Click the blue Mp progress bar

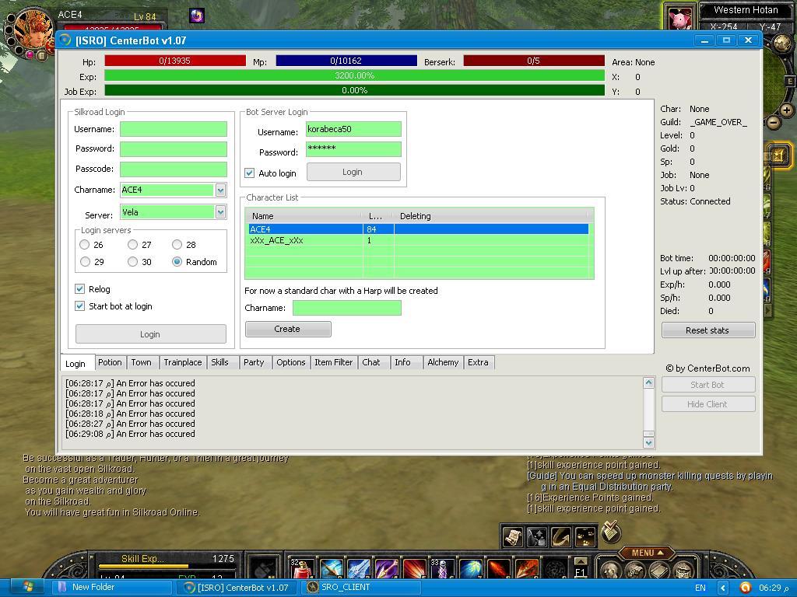(x=346, y=61)
